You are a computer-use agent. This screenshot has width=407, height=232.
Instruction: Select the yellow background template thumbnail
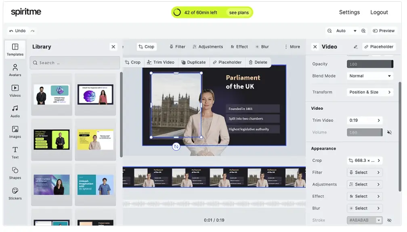coord(95,140)
